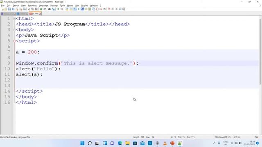Create a new file from toolbar
262x147 pixels.
2,9
